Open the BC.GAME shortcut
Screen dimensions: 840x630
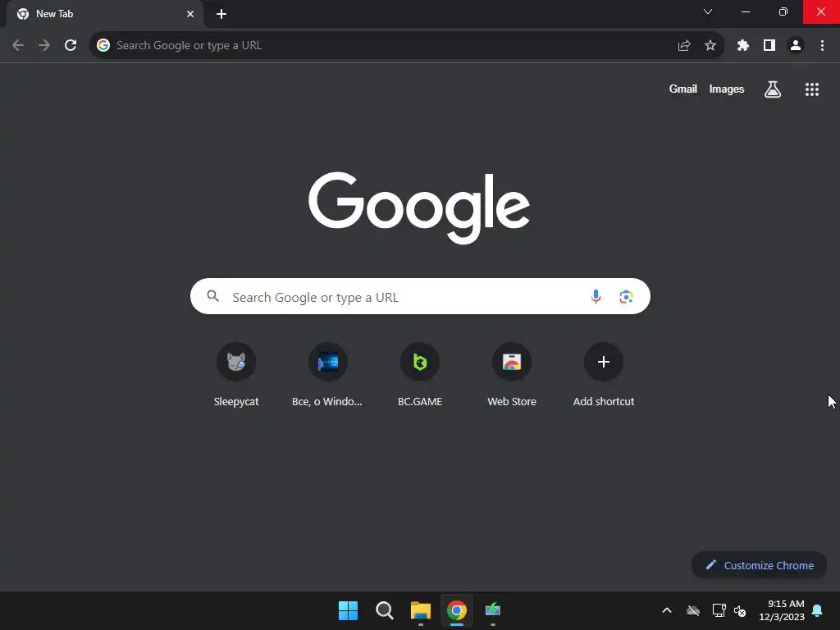420,374
